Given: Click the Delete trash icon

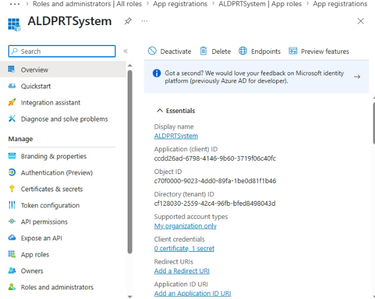Looking at the screenshot, I should click(203, 51).
